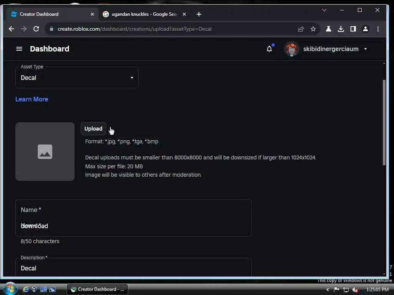Click the page vertical scrollbar
This screenshot has height=295, width=394.
pyautogui.click(x=384, y=123)
